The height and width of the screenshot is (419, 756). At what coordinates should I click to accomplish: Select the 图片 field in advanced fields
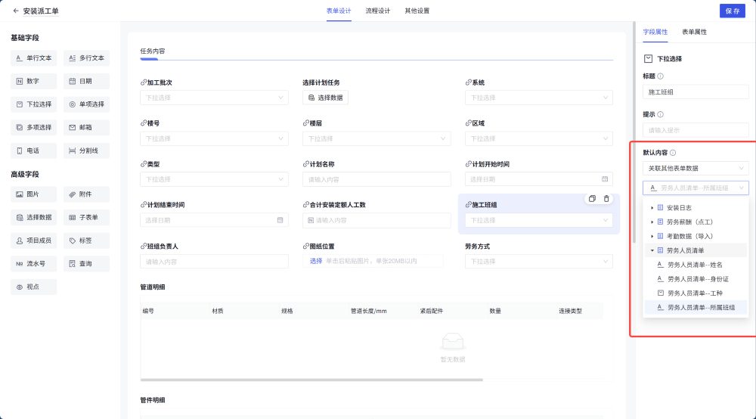pos(33,194)
